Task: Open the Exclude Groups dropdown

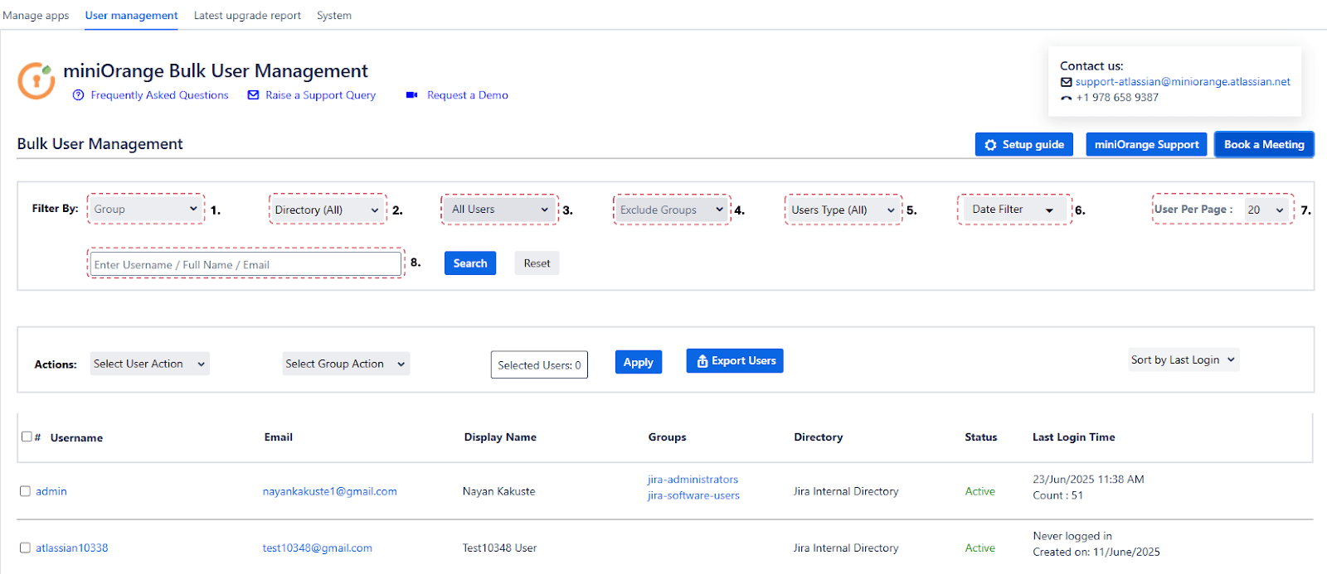Action: [x=673, y=210]
